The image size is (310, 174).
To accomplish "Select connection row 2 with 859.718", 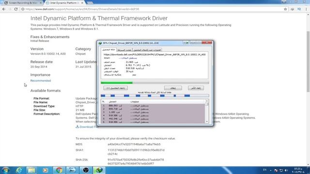I will 153,109.
